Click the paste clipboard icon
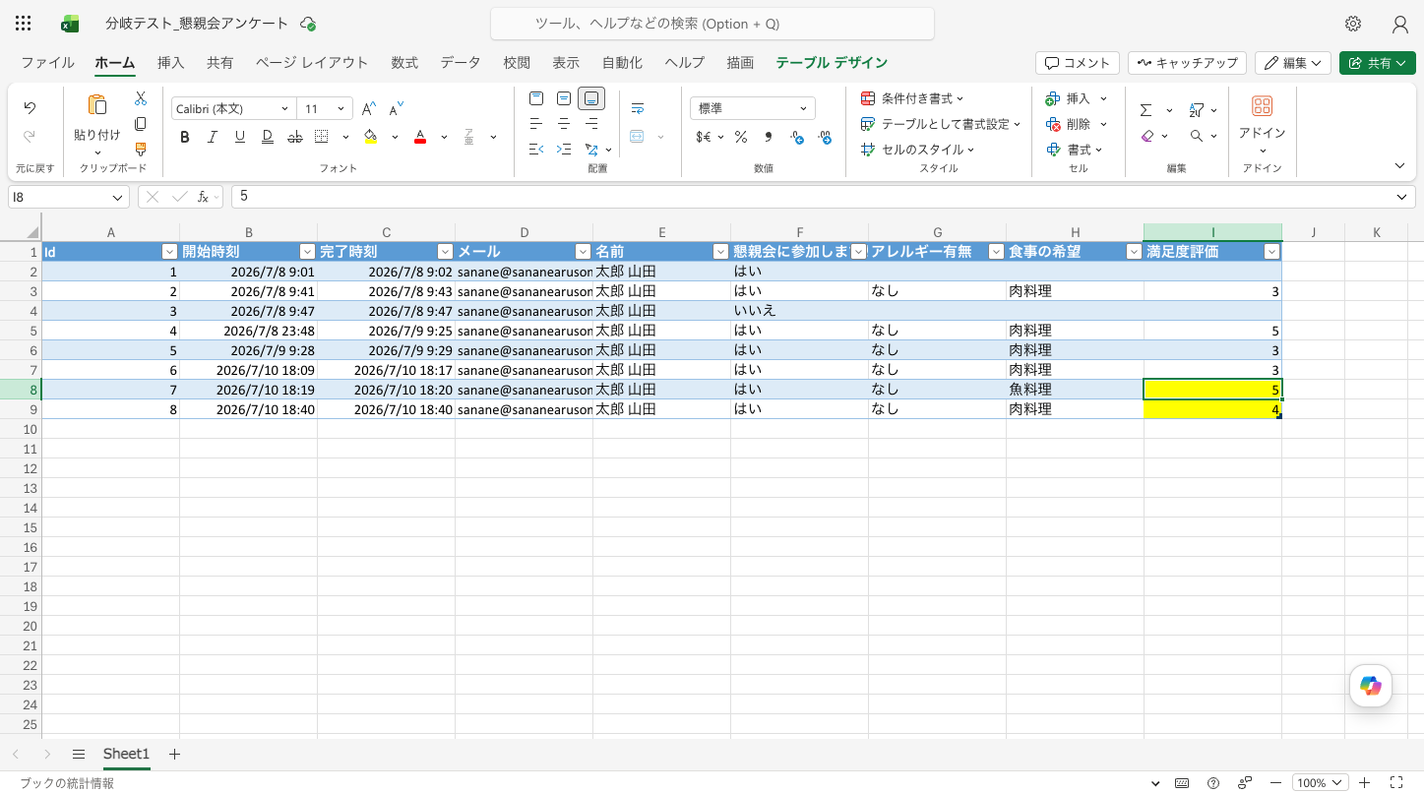 coord(96,105)
